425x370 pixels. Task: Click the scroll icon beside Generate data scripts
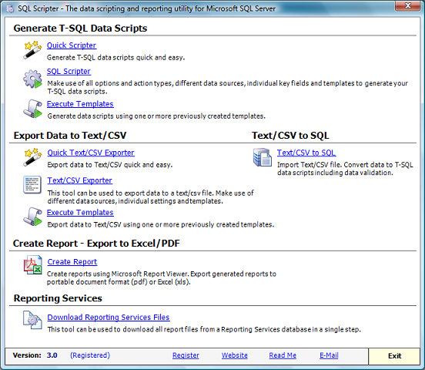[32, 109]
